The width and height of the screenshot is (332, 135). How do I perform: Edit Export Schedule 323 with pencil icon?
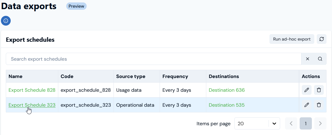coord(307,105)
